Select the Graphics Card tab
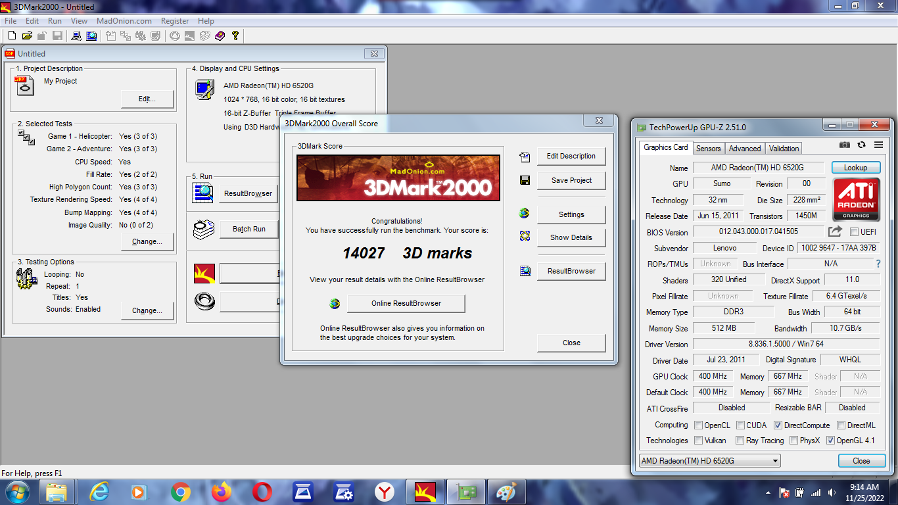 [x=666, y=147]
